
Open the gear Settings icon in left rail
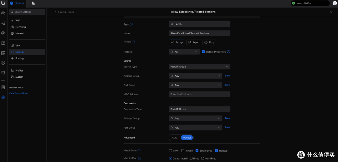tap(3, 97)
